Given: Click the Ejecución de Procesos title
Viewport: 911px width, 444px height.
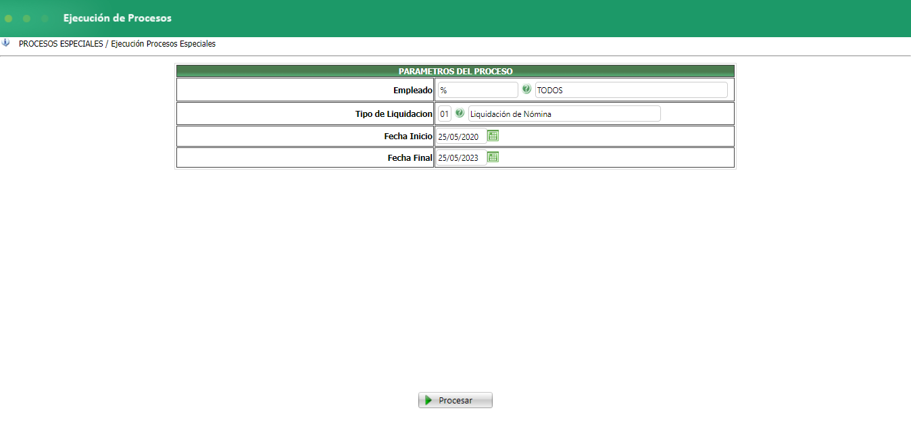Looking at the screenshot, I should [118, 18].
